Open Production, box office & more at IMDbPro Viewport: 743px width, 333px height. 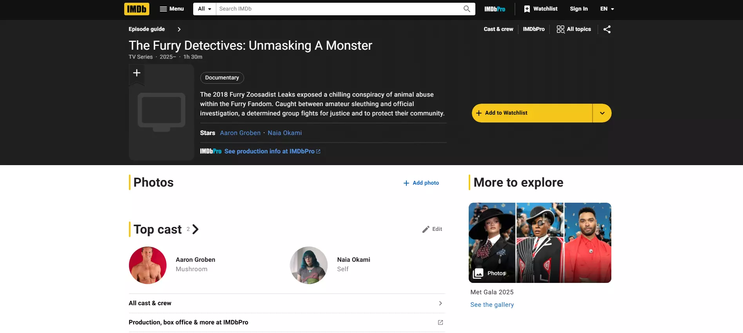click(287, 322)
